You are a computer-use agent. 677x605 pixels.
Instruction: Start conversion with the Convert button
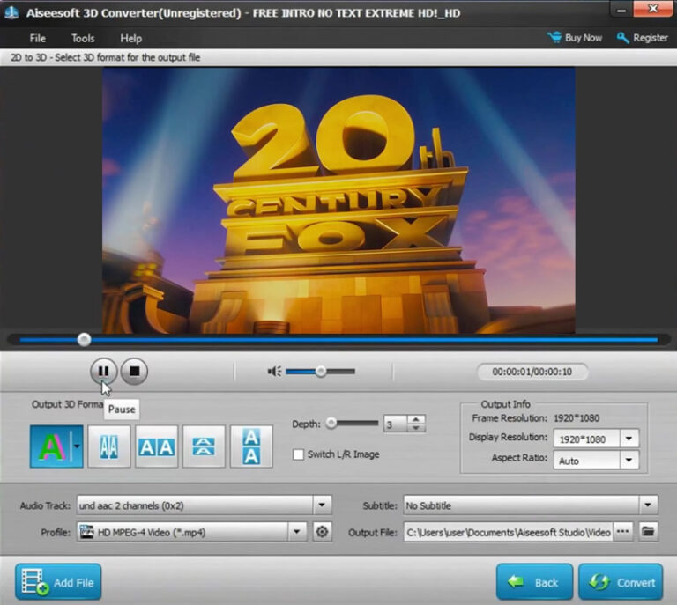coord(621,582)
